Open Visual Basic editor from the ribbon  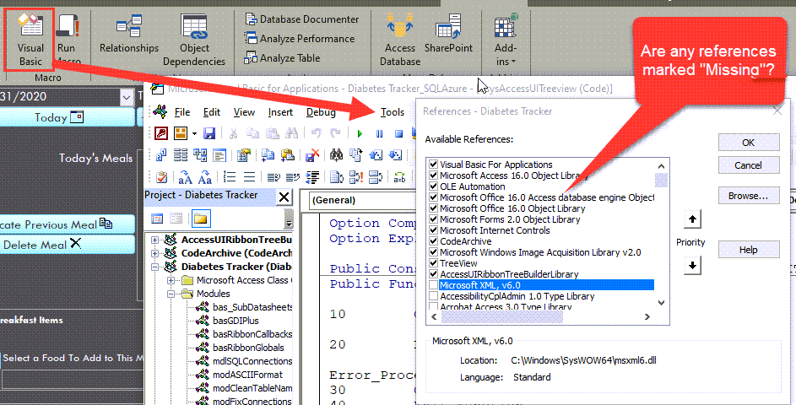point(30,40)
